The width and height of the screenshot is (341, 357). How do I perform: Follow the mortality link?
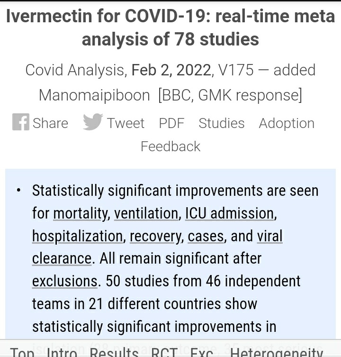pos(80,213)
